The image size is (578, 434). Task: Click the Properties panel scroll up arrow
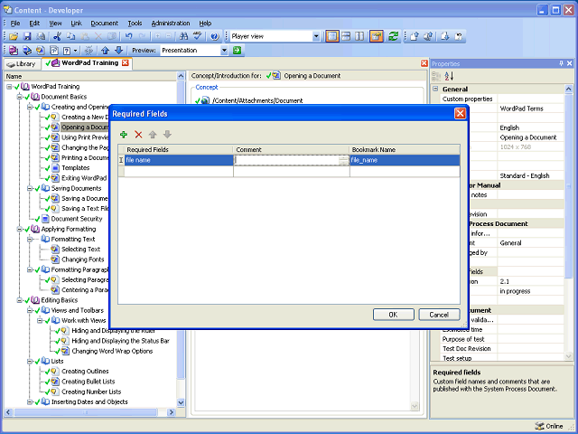pos(568,89)
